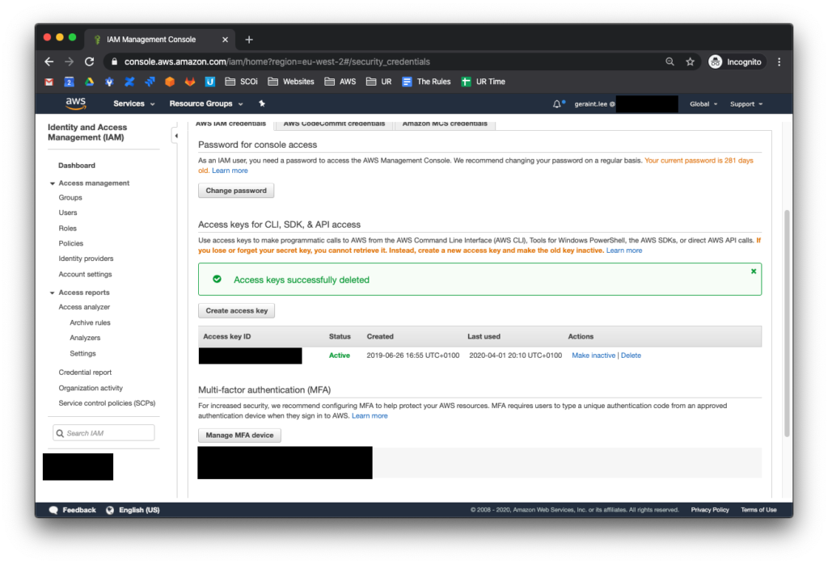Switch to AWS CodeCommit credentials tab
The width and height of the screenshot is (828, 564).
point(334,124)
